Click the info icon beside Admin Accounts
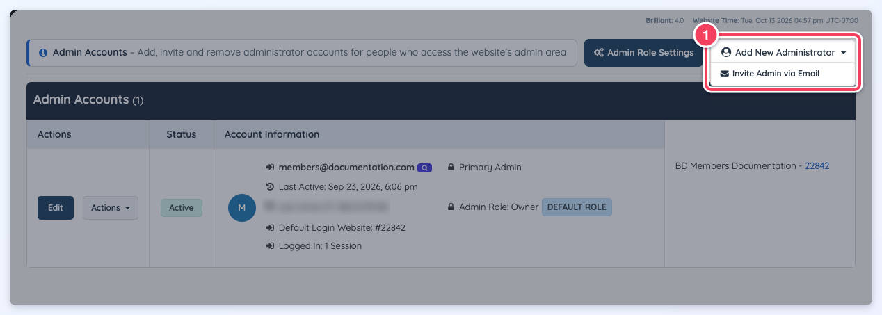The height and width of the screenshot is (315, 882). click(43, 53)
